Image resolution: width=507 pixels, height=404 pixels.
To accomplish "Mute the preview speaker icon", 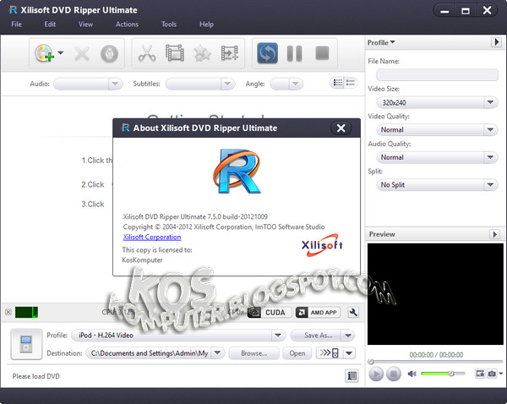I will click(x=412, y=374).
